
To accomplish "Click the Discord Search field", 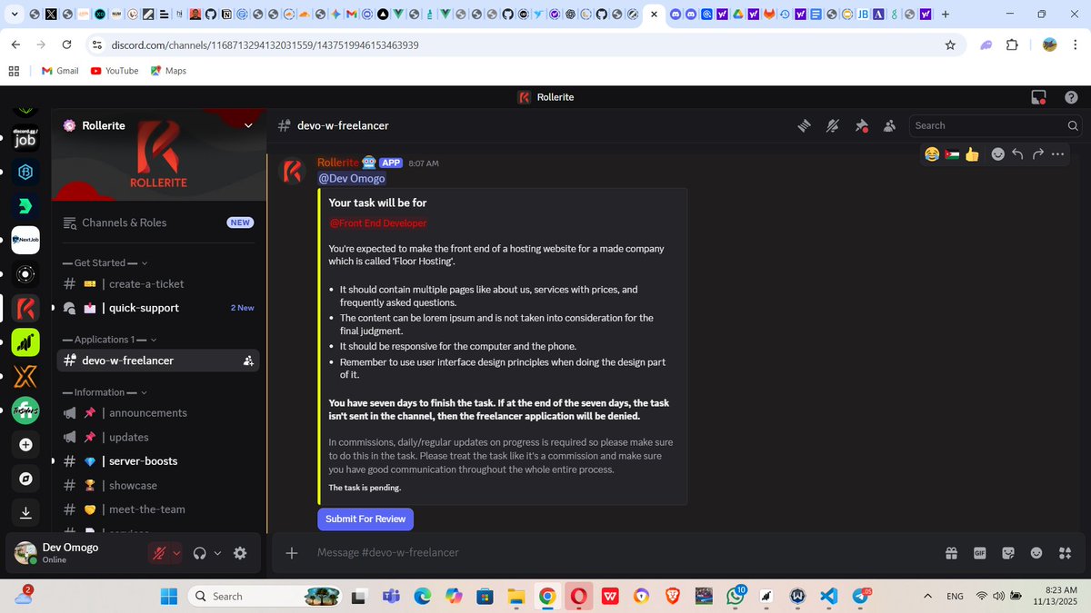I will coord(996,125).
